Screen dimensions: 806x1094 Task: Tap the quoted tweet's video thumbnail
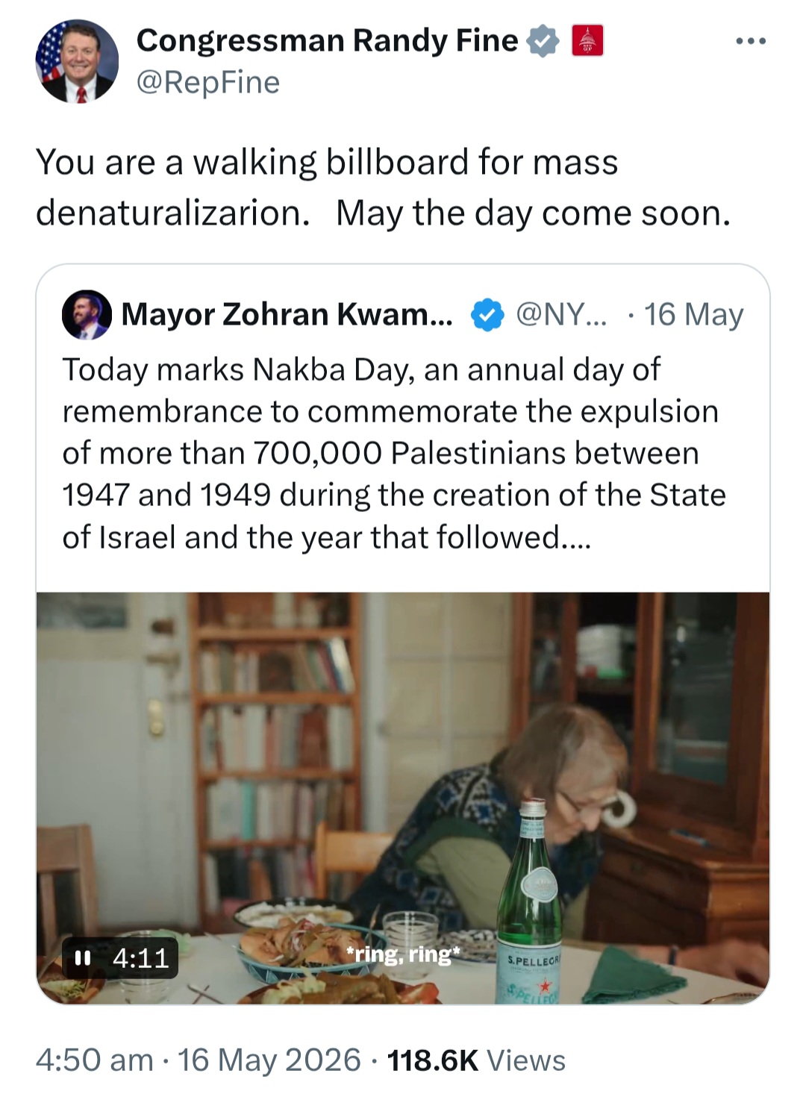pyautogui.click(x=403, y=798)
